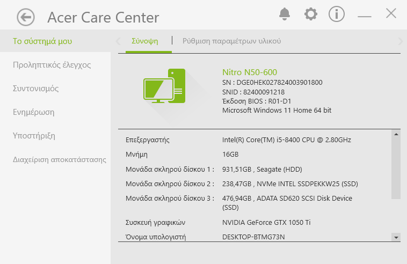Click the green desktop computer icon
407x264 pixels.
pyautogui.click(x=164, y=86)
